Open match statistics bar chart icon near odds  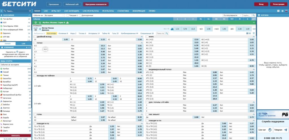click(x=172, y=29)
